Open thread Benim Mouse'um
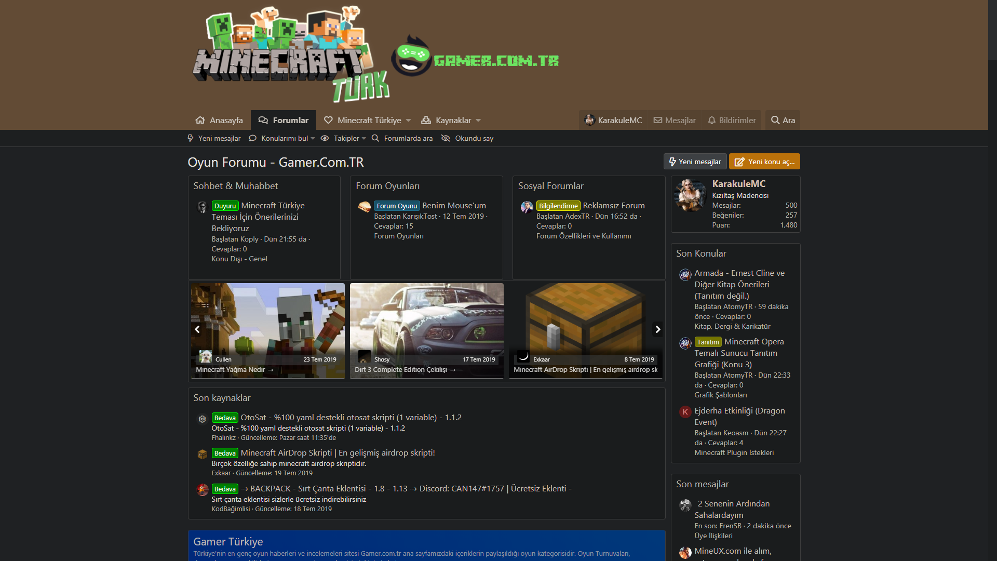Screen dimensions: 997x561 [454, 206]
